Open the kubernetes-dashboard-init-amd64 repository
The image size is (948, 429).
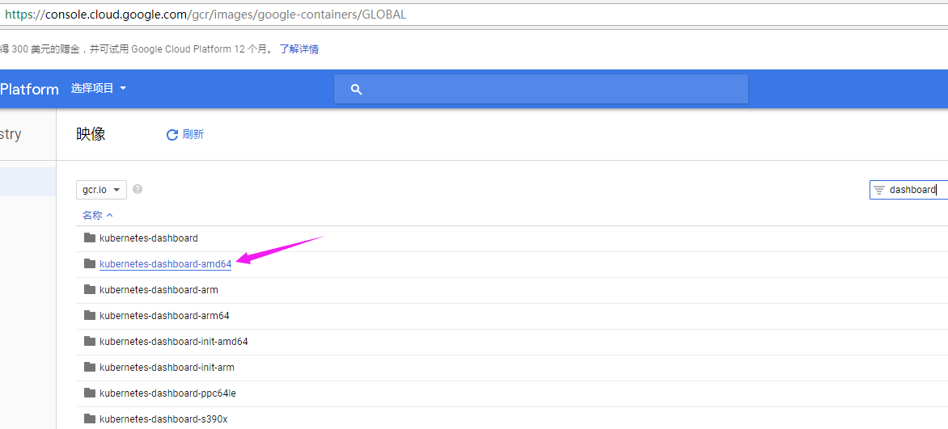(174, 342)
